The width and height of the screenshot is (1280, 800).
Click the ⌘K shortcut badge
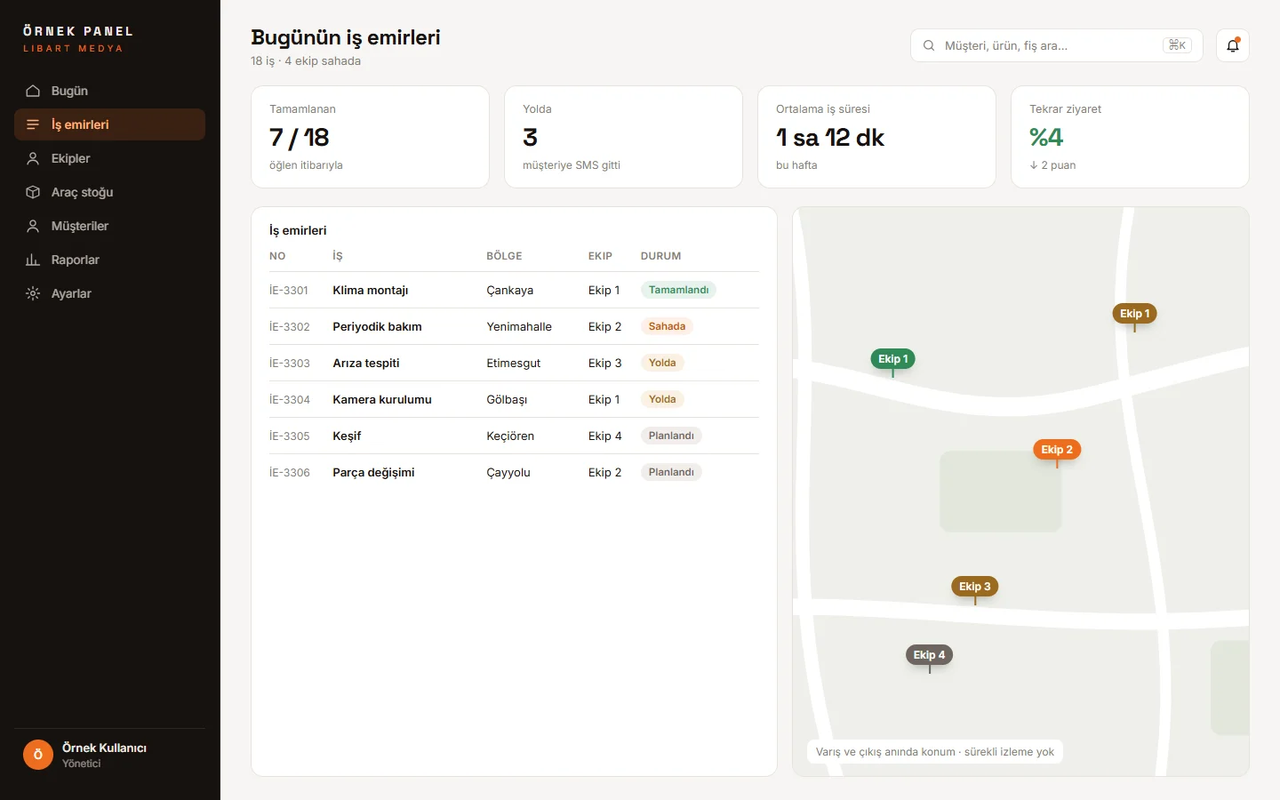[1177, 45]
